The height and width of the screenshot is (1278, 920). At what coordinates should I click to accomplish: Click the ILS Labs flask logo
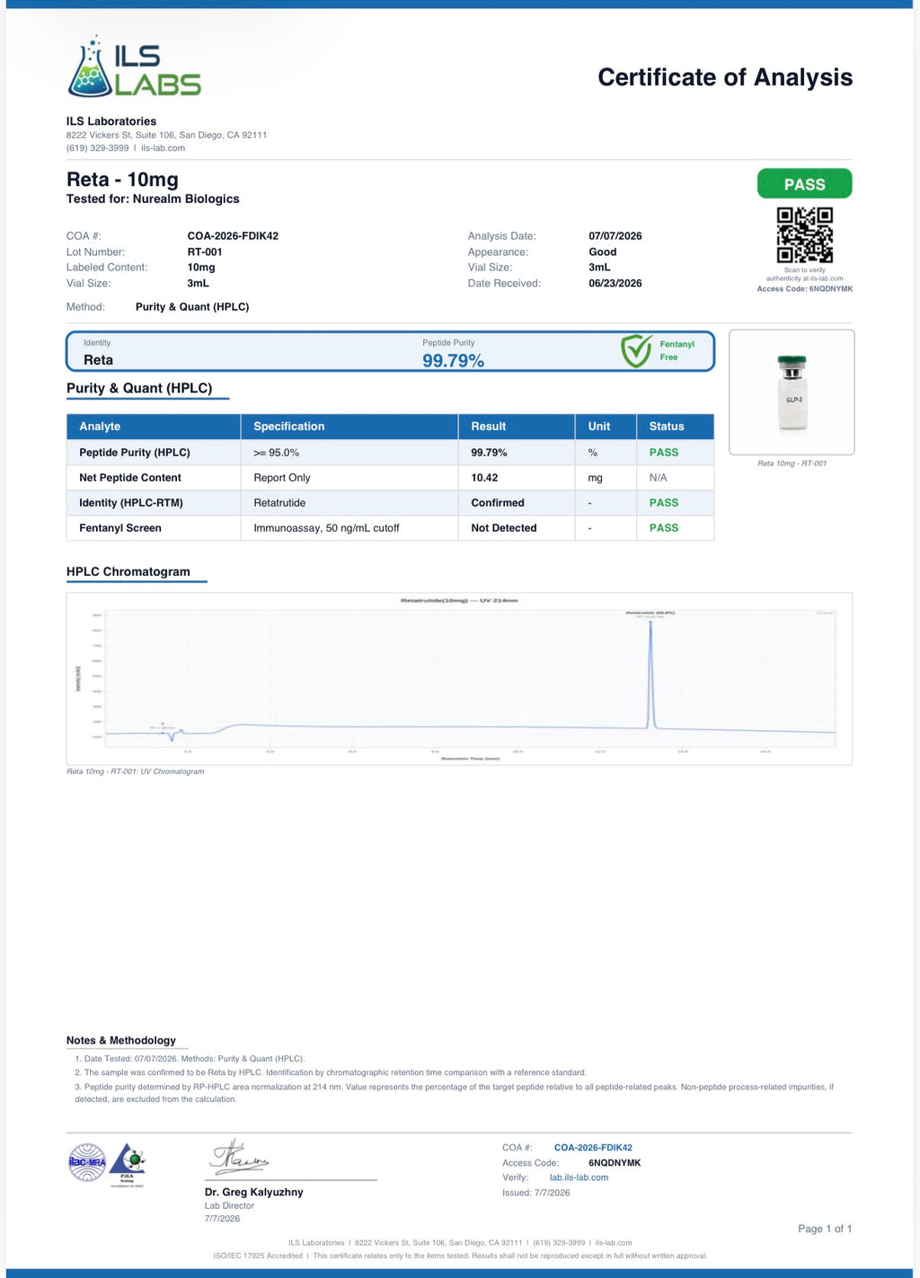(x=135, y=67)
